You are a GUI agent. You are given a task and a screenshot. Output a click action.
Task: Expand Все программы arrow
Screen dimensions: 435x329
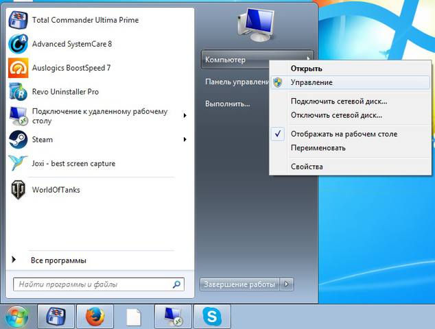(x=14, y=260)
